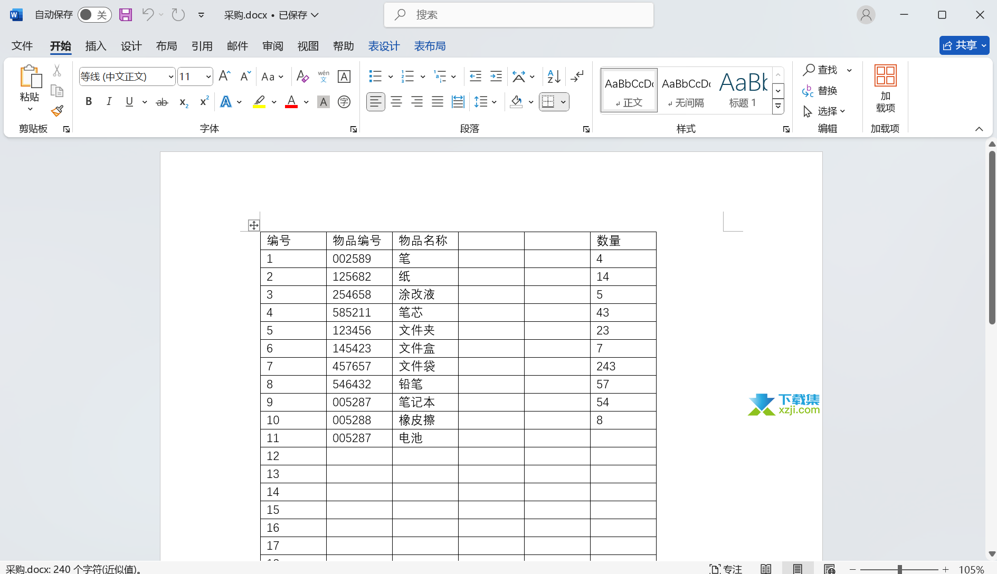Expand the styles gallery
997x574 pixels.
(x=778, y=107)
